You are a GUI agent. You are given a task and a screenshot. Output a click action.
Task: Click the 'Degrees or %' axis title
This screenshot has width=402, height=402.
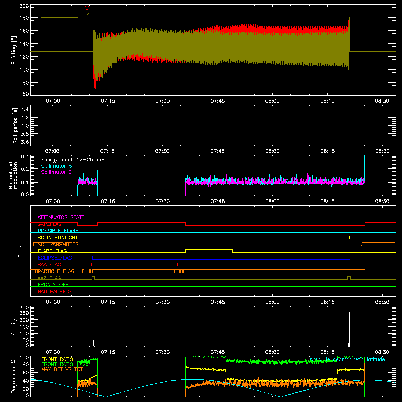click(x=14, y=376)
